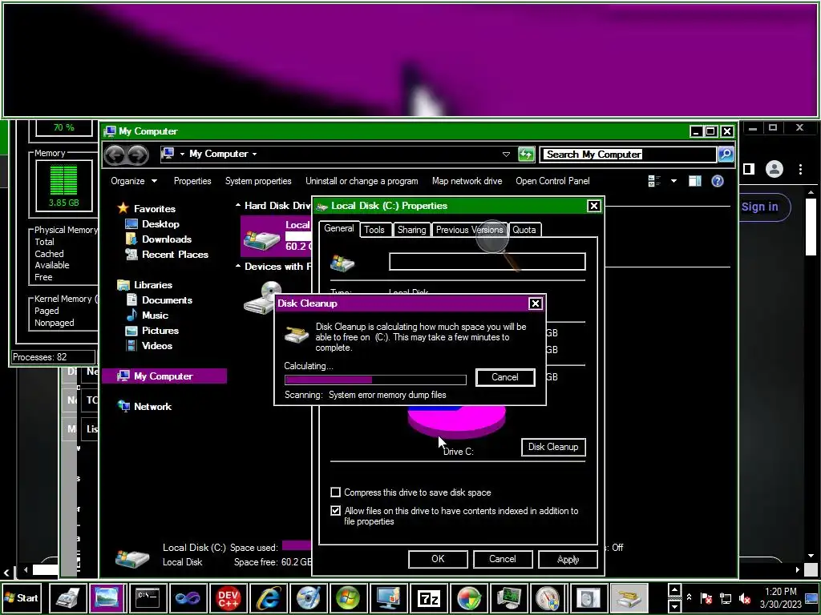Click the taskbar scroll-down arrow
This screenshot has width=821, height=615.
674,605
